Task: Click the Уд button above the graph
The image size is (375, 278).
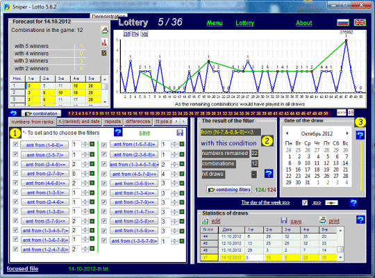Action: coord(144,34)
